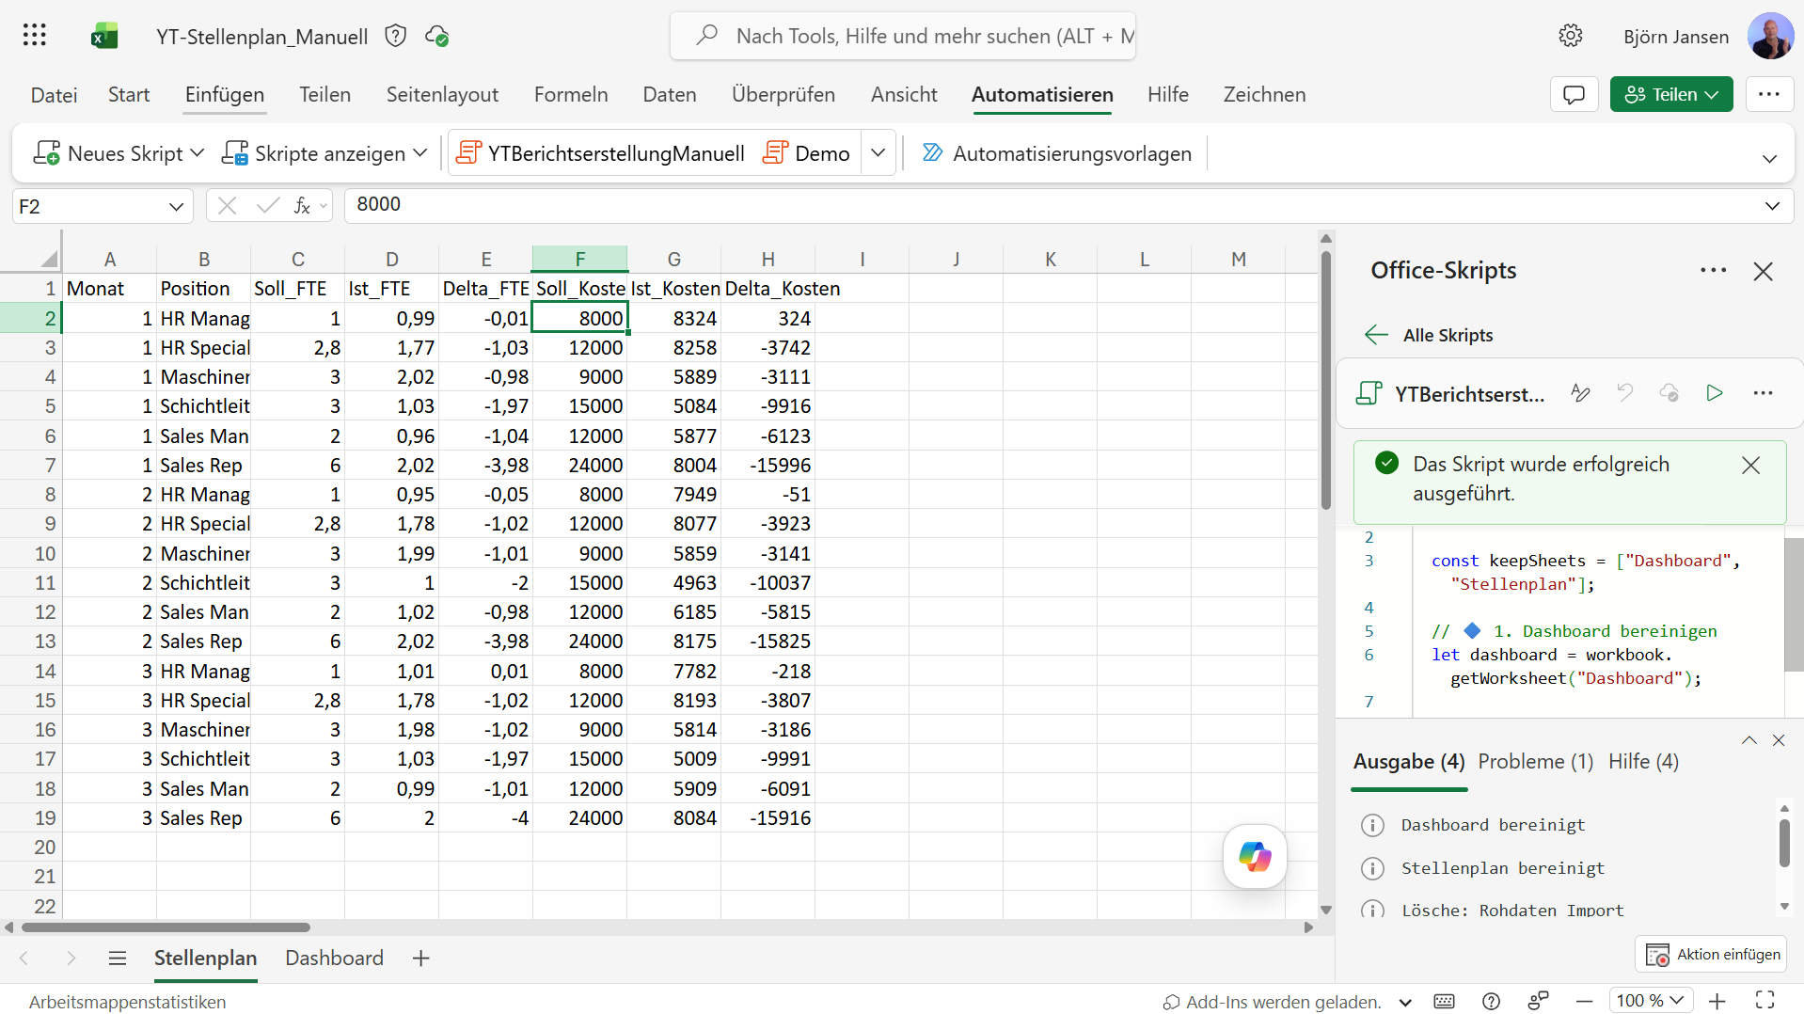Open the settings gear icon
The width and height of the screenshot is (1804, 1014).
[x=1570, y=36]
